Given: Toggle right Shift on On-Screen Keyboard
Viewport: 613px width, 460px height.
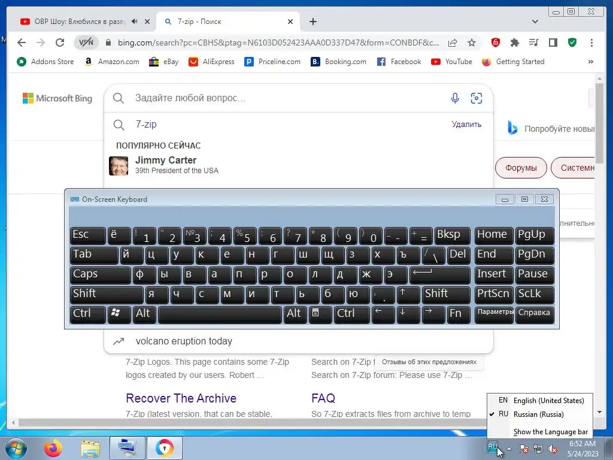Looking at the screenshot, I should [445, 295].
